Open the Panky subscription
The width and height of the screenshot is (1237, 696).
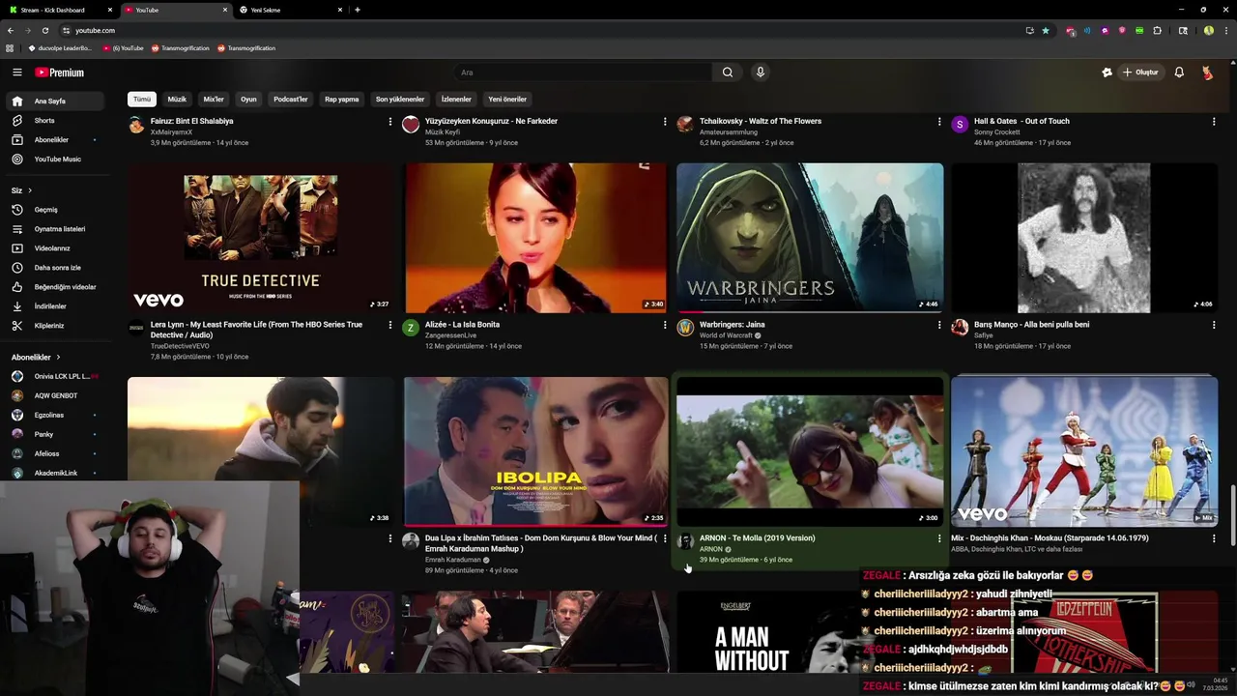pyautogui.click(x=54, y=434)
